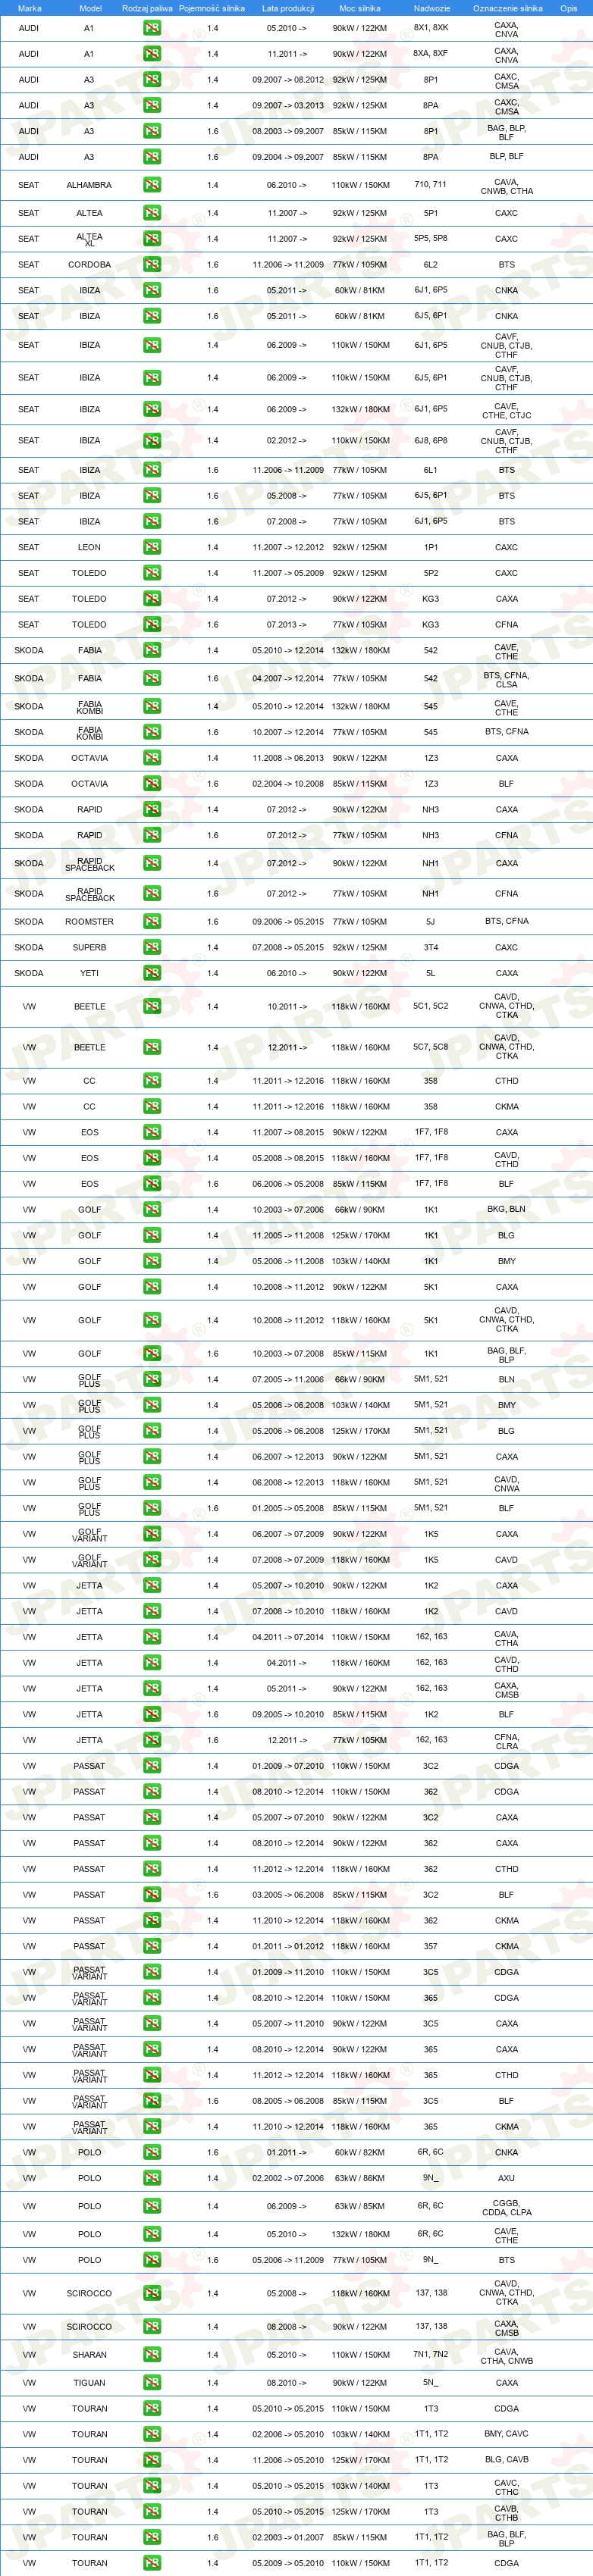
Task: Click production dates '02.2003 -> 01.2007'
Action: pos(288,2537)
